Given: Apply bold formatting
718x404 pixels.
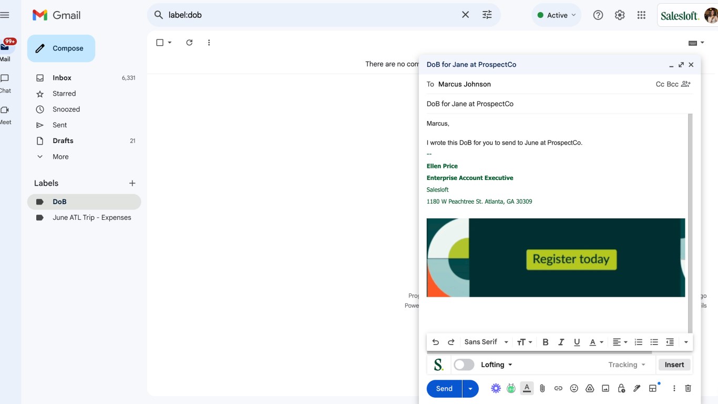Looking at the screenshot, I should tap(545, 342).
